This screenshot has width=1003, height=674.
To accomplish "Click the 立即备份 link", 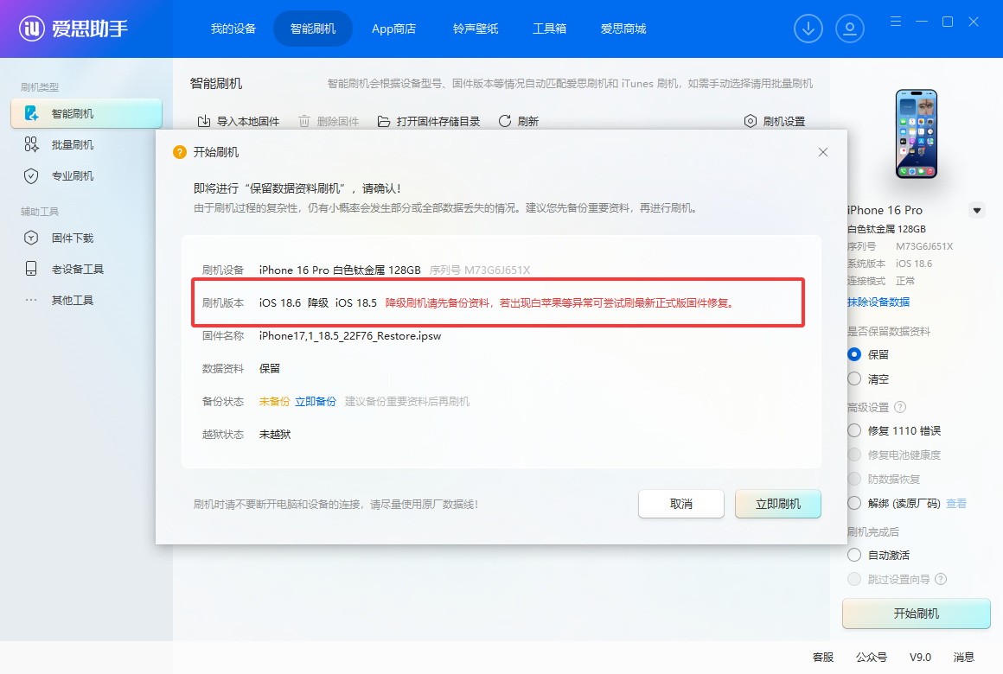I will point(315,401).
